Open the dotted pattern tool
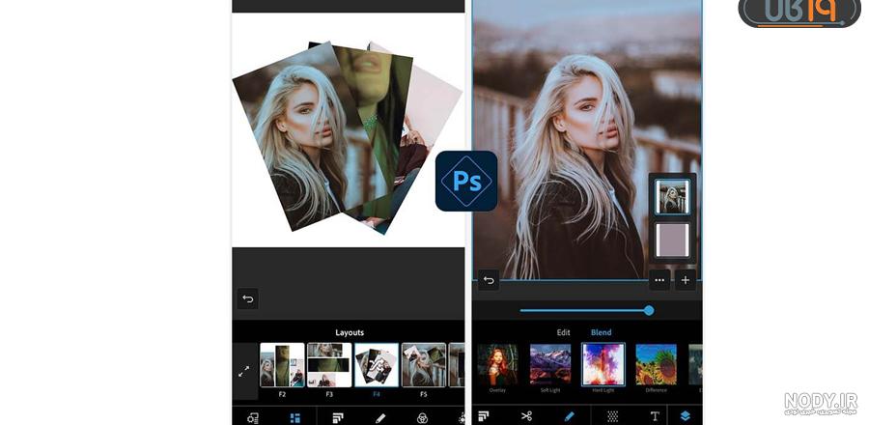The width and height of the screenshot is (869, 425). [612, 416]
